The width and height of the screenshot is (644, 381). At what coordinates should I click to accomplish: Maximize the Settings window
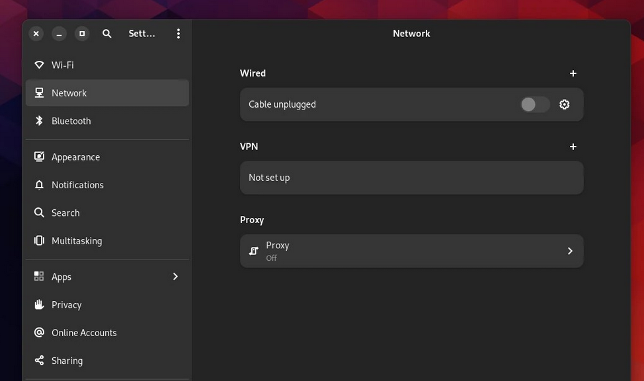[82, 34]
